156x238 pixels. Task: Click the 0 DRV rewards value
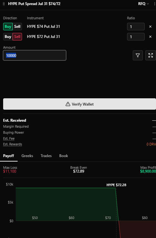(151, 144)
